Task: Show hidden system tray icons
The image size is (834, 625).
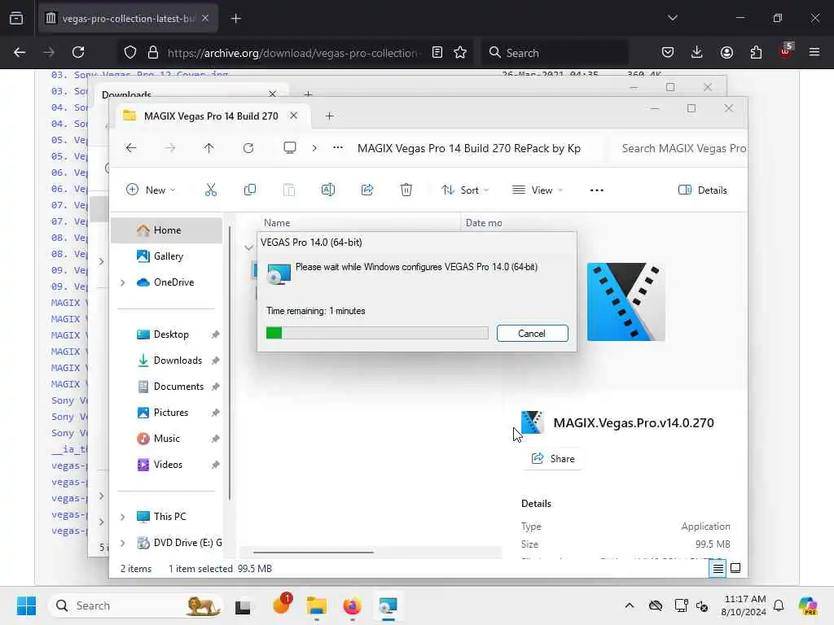Action: coord(630,605)
